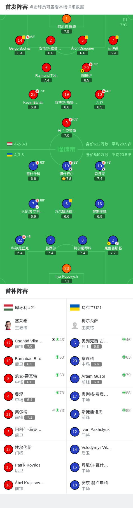Open substitute Artem Gusol row
This screenshot has height=508, width=133.
pyautogui.click(x=100, y=379)
